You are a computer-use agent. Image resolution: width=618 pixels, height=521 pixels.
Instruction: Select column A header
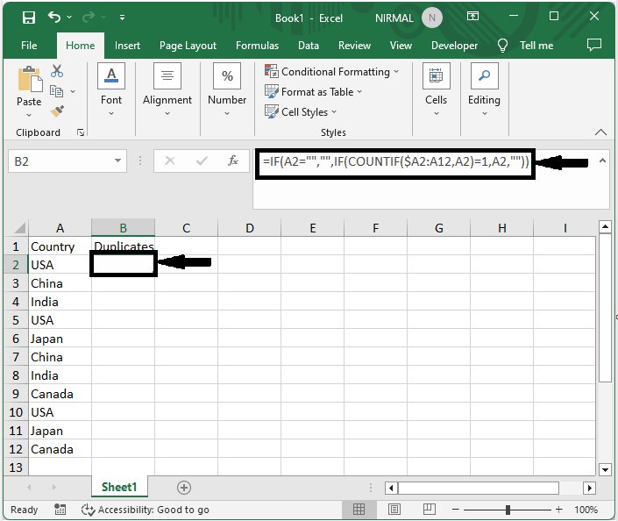pos(60,228)
